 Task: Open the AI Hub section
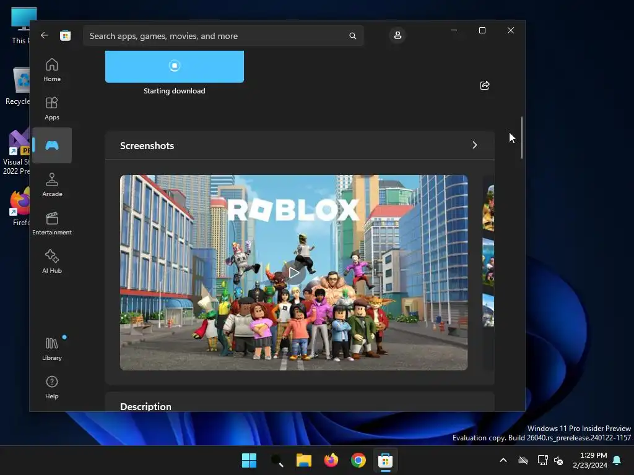52,262
